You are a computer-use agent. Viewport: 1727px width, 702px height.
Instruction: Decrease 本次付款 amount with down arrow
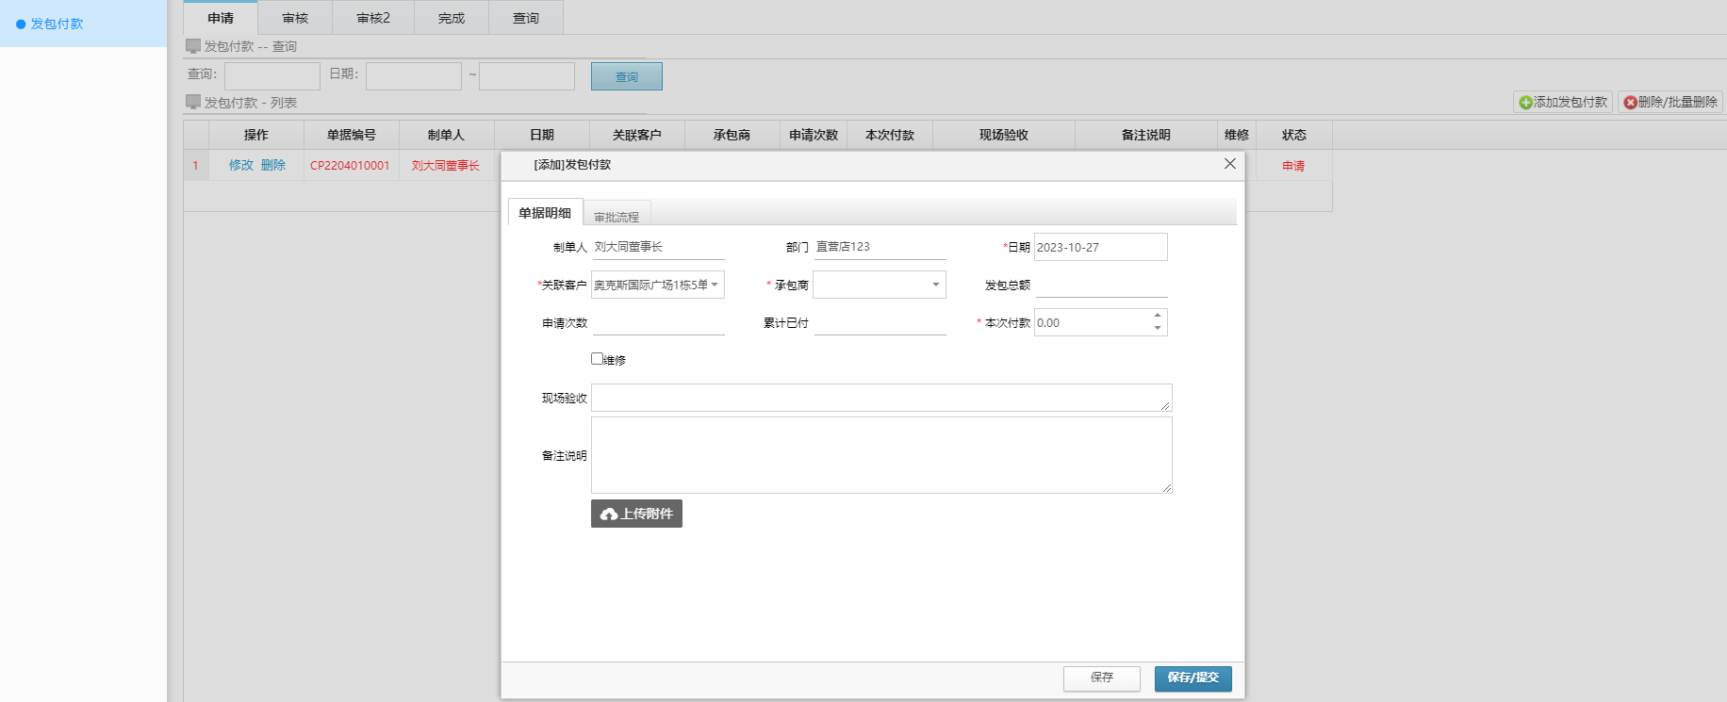point(1157,329)
